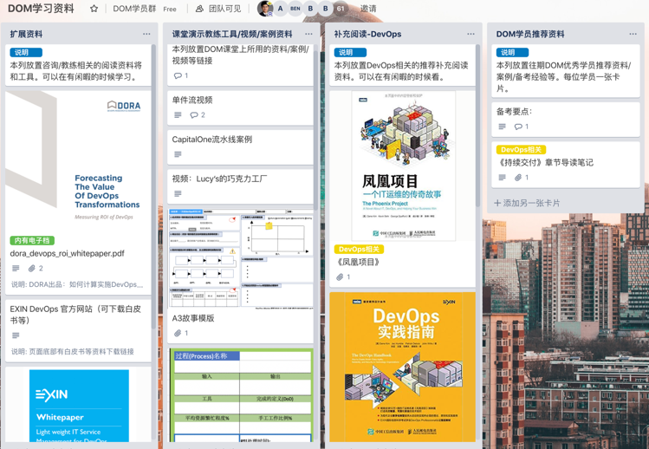Click the description icon on the 持续交付 card

point(502,178)
